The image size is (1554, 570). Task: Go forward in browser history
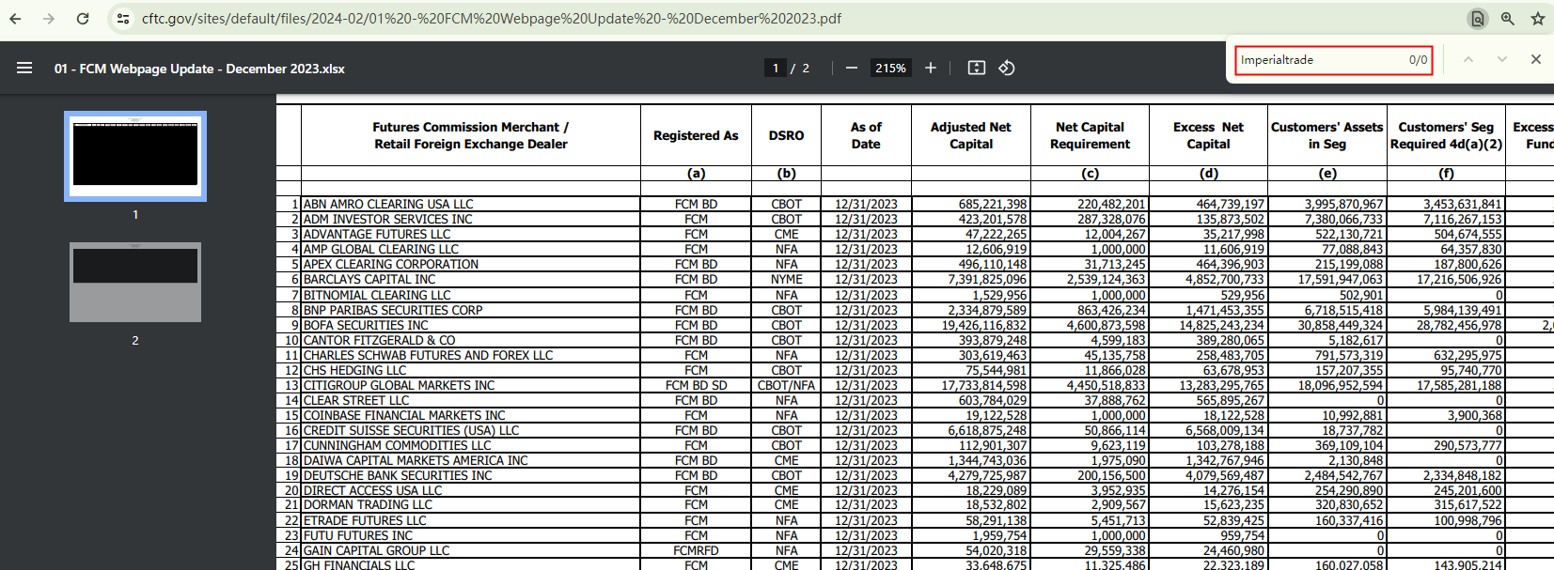coord(49,19)
